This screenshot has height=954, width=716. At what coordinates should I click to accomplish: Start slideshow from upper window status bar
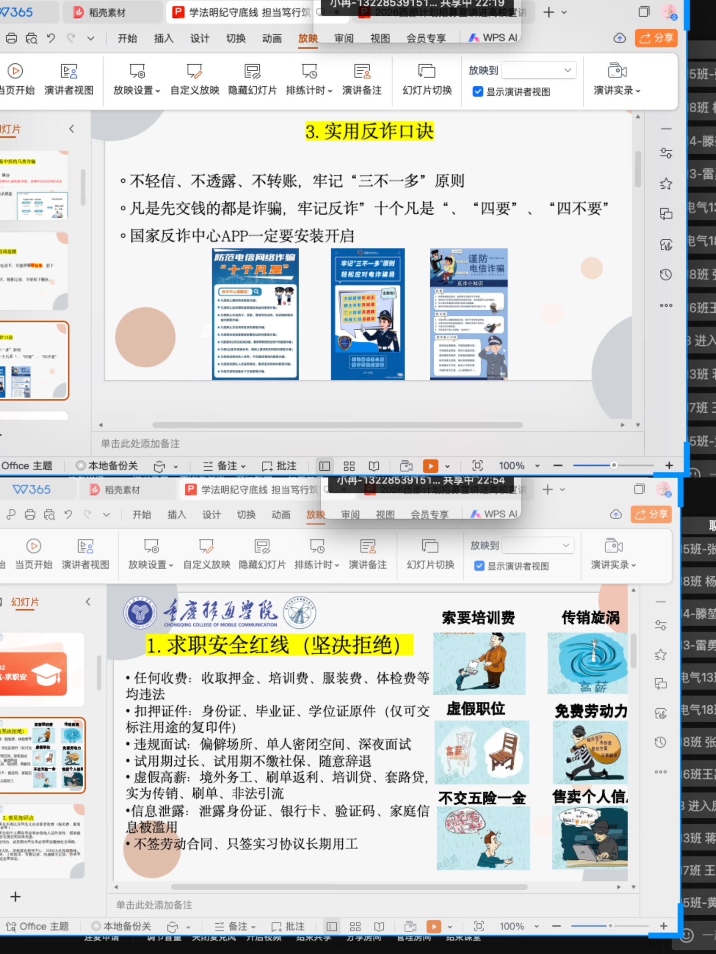431,466
